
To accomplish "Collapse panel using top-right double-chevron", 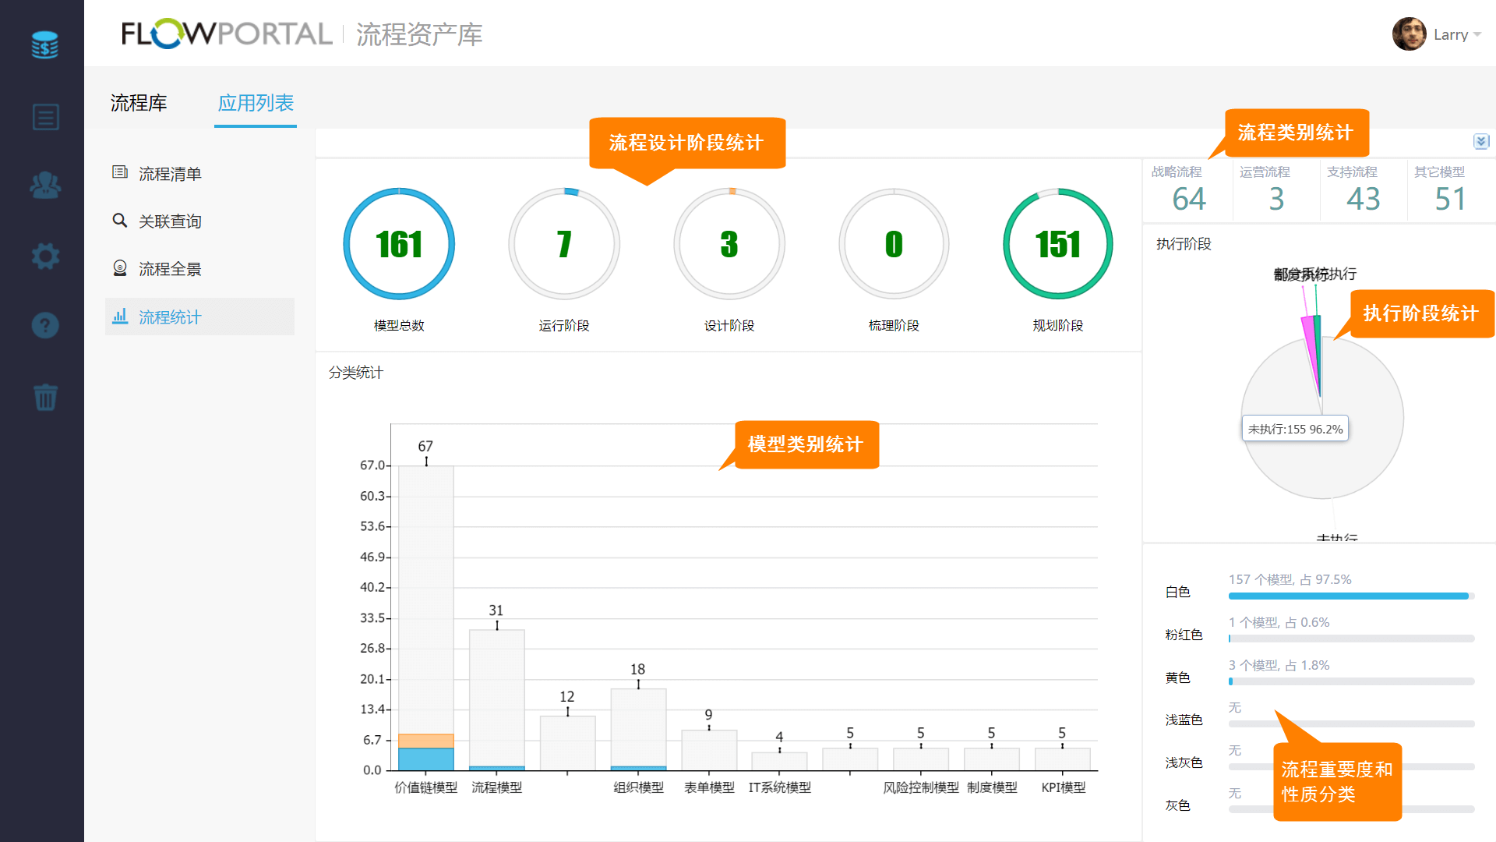I will click(1480, 141).
